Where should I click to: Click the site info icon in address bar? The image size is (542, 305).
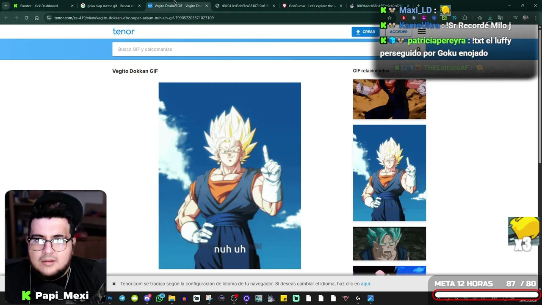[x=49, y=18]
